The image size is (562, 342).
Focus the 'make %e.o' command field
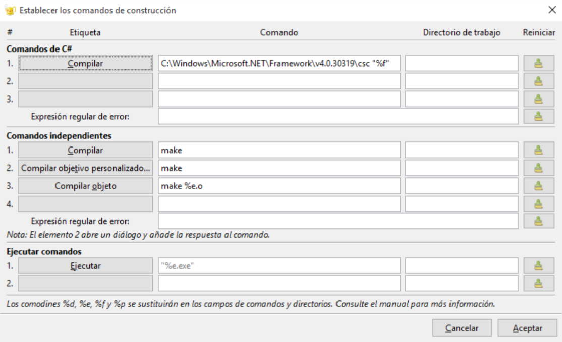tap(279, 186)
